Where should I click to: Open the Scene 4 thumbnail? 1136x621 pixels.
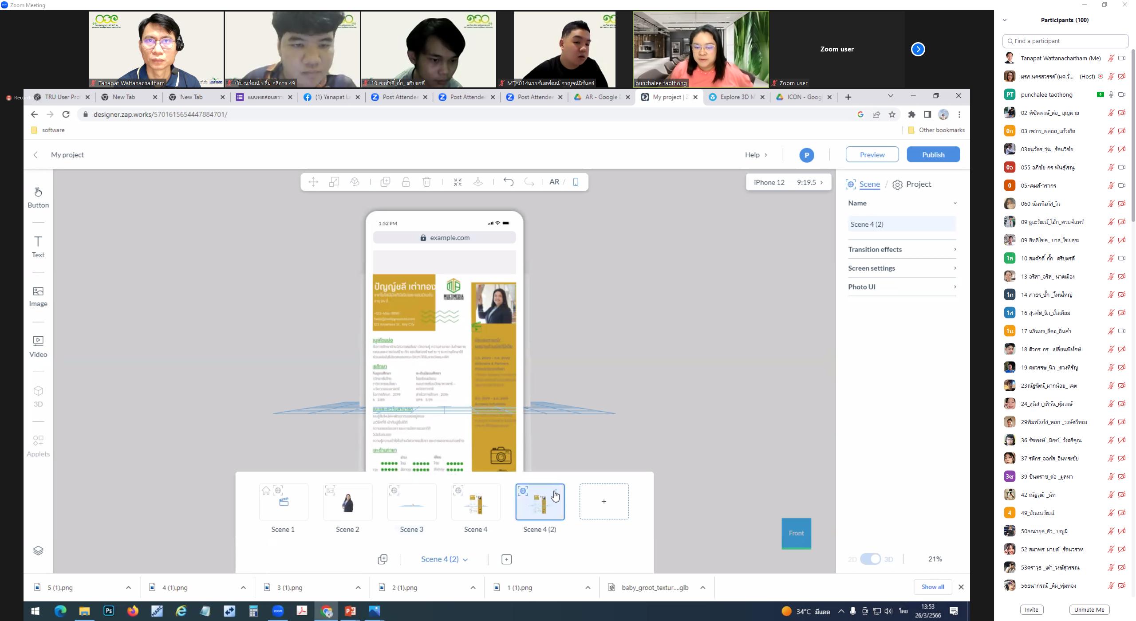click(x=476, y=501)
